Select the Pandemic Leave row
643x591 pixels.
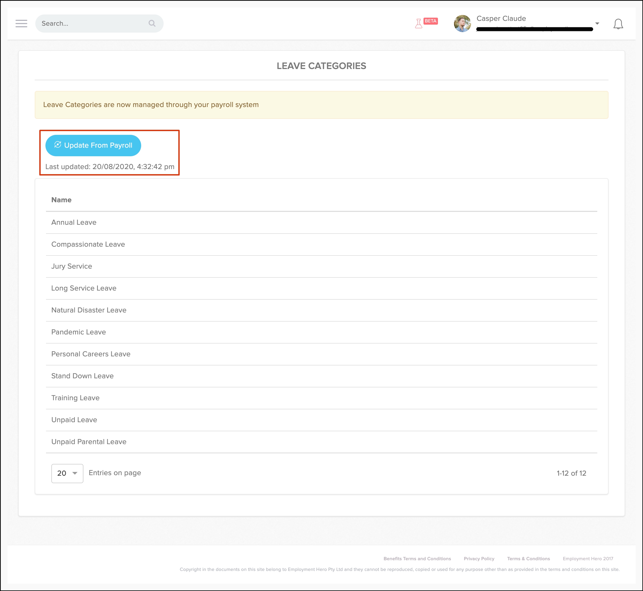point(79,332)
